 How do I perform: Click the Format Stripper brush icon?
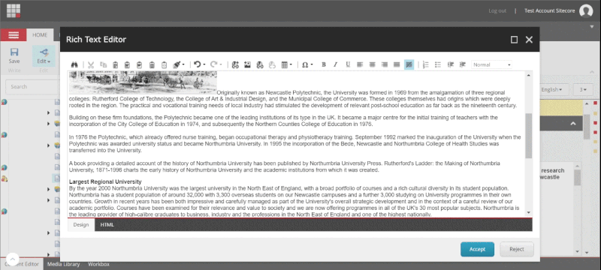click(x=177, y=65)
